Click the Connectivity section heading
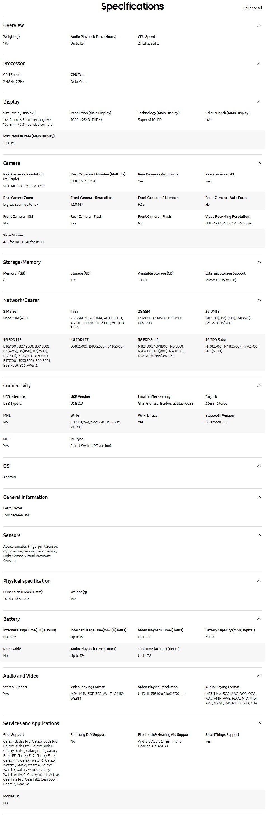 (x=17, y=386)
